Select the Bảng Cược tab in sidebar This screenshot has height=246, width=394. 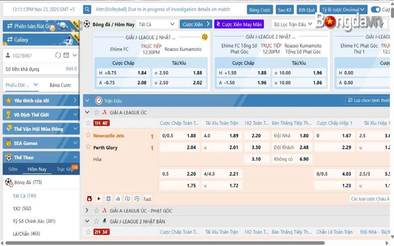pyautogui.click(x=60, y=85)
